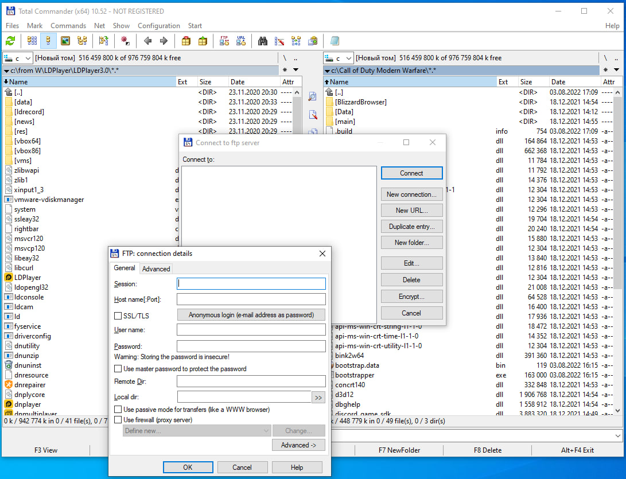Select the Full details view icon
626x479 pixels.
[48, 41]
